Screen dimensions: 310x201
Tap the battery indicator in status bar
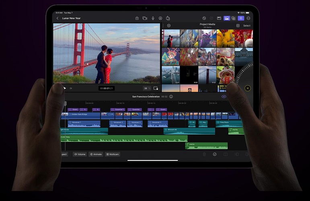(247, 12)
